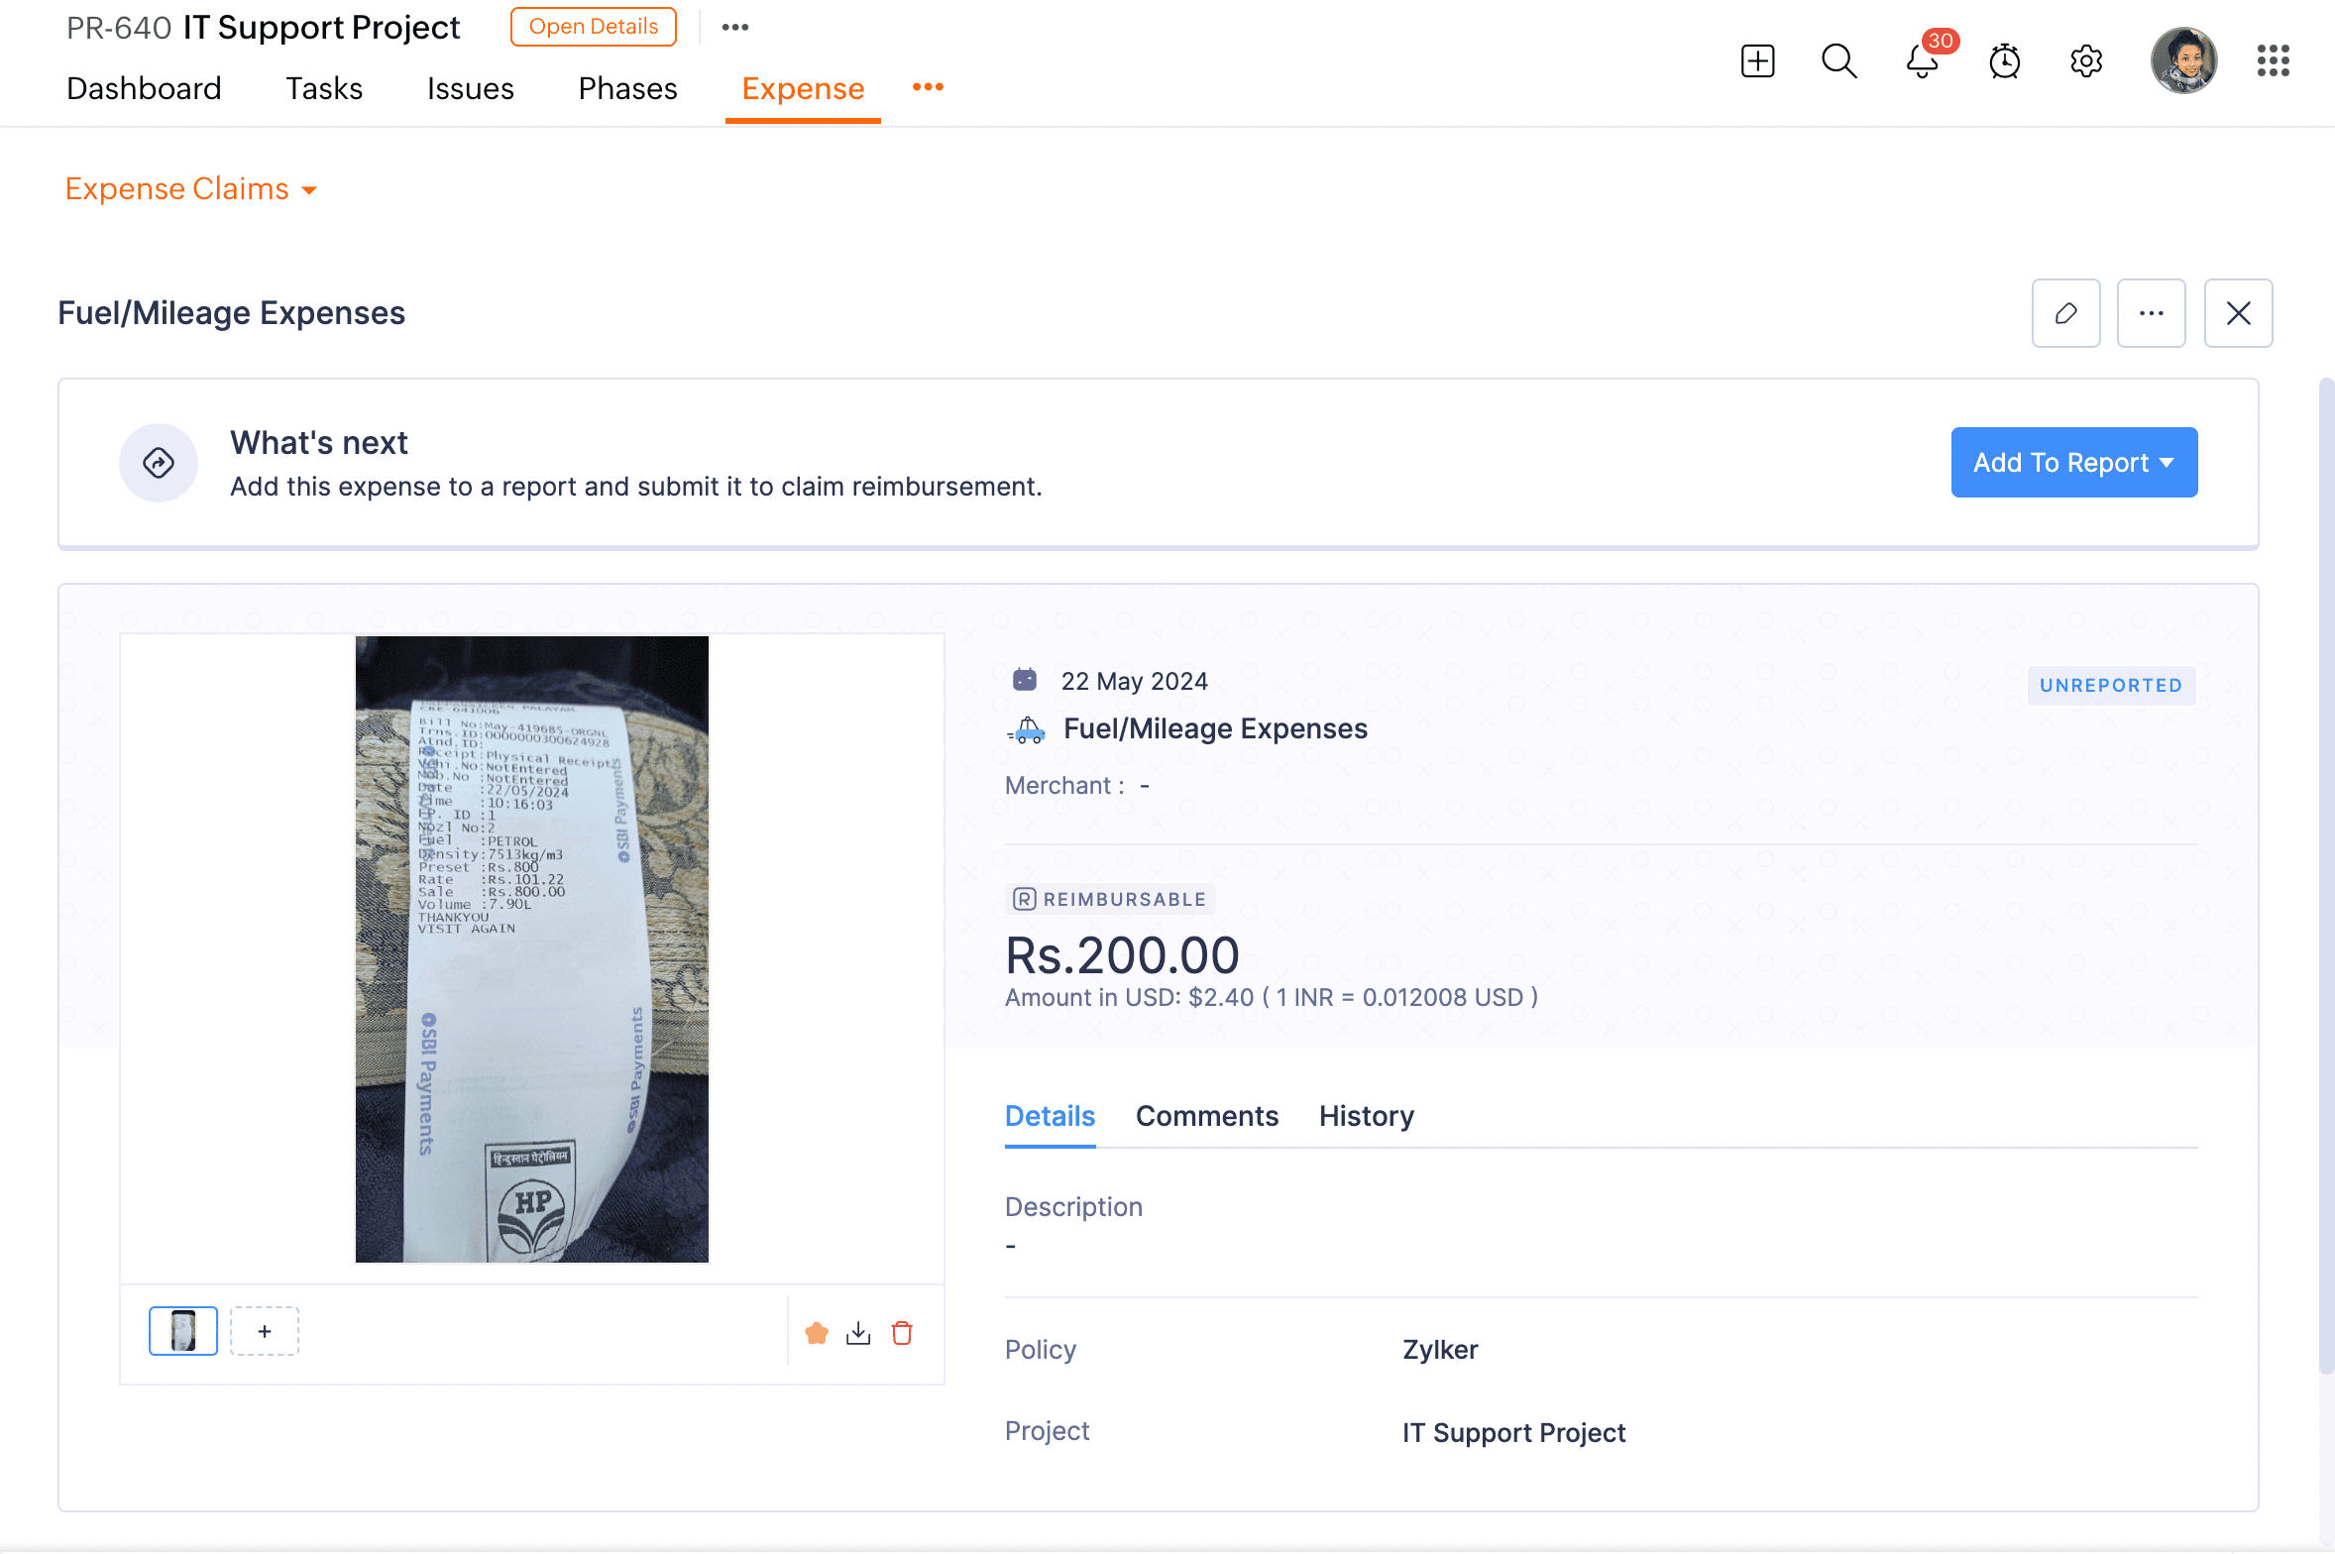The width and height of the screenshot is (2335, 1554).
Task: Open the apps grid launcher
Action: pyautogui.click(x=2273, y=60)
